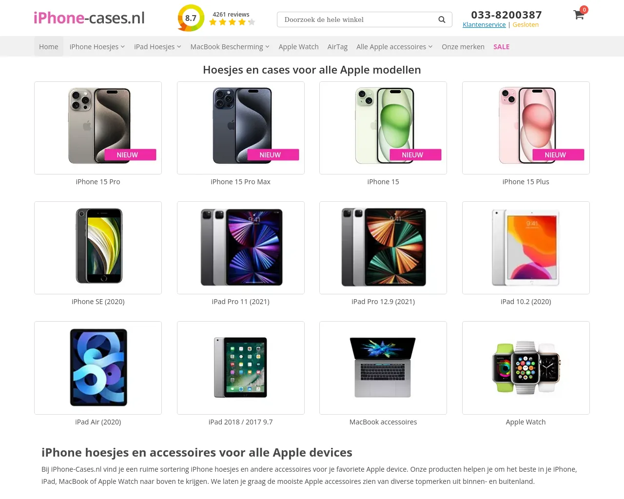This screenshot has height=499, width=624.
Task: Click the Klantenservice link
Action: (484, 25)
